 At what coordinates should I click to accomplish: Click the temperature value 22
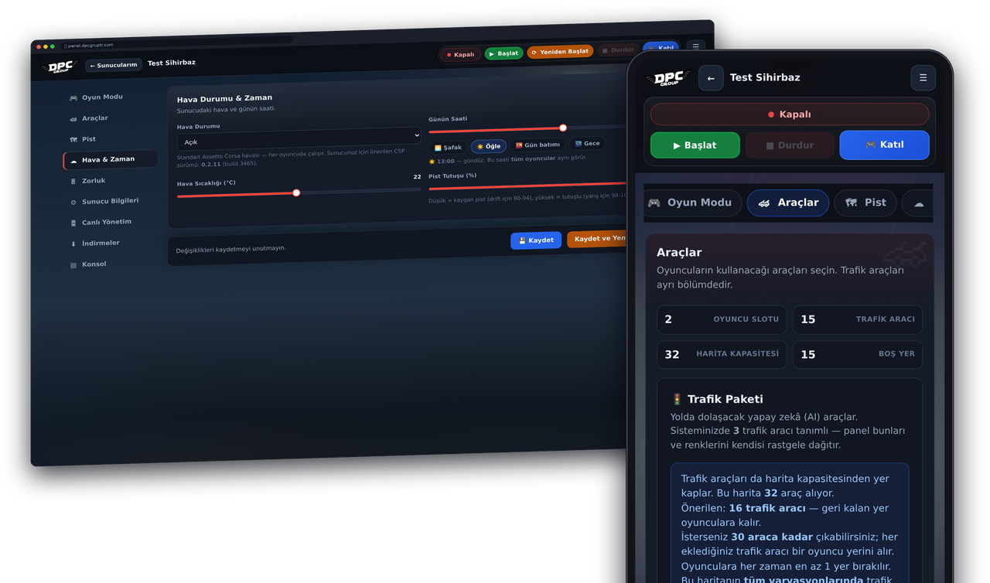[x=417, y=177]
